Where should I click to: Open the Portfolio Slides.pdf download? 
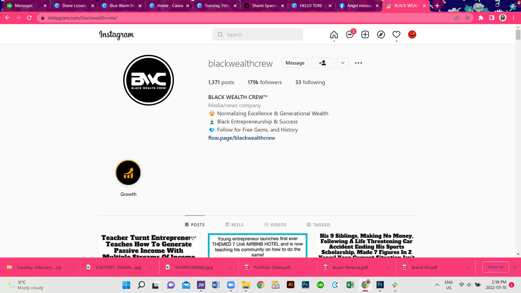[272, 267]
